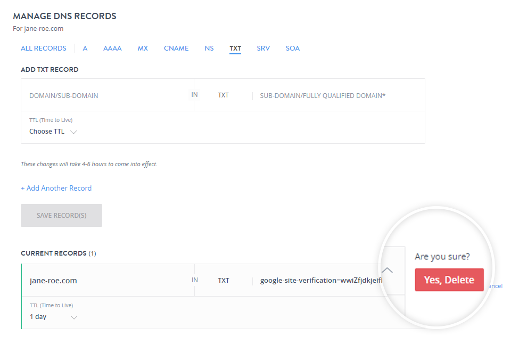
Task: Go to the SOA records tab
Action: (x=292, y=48)
